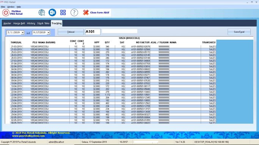
Task: Click the empty status bar progress box
Action: pos(146,142)
